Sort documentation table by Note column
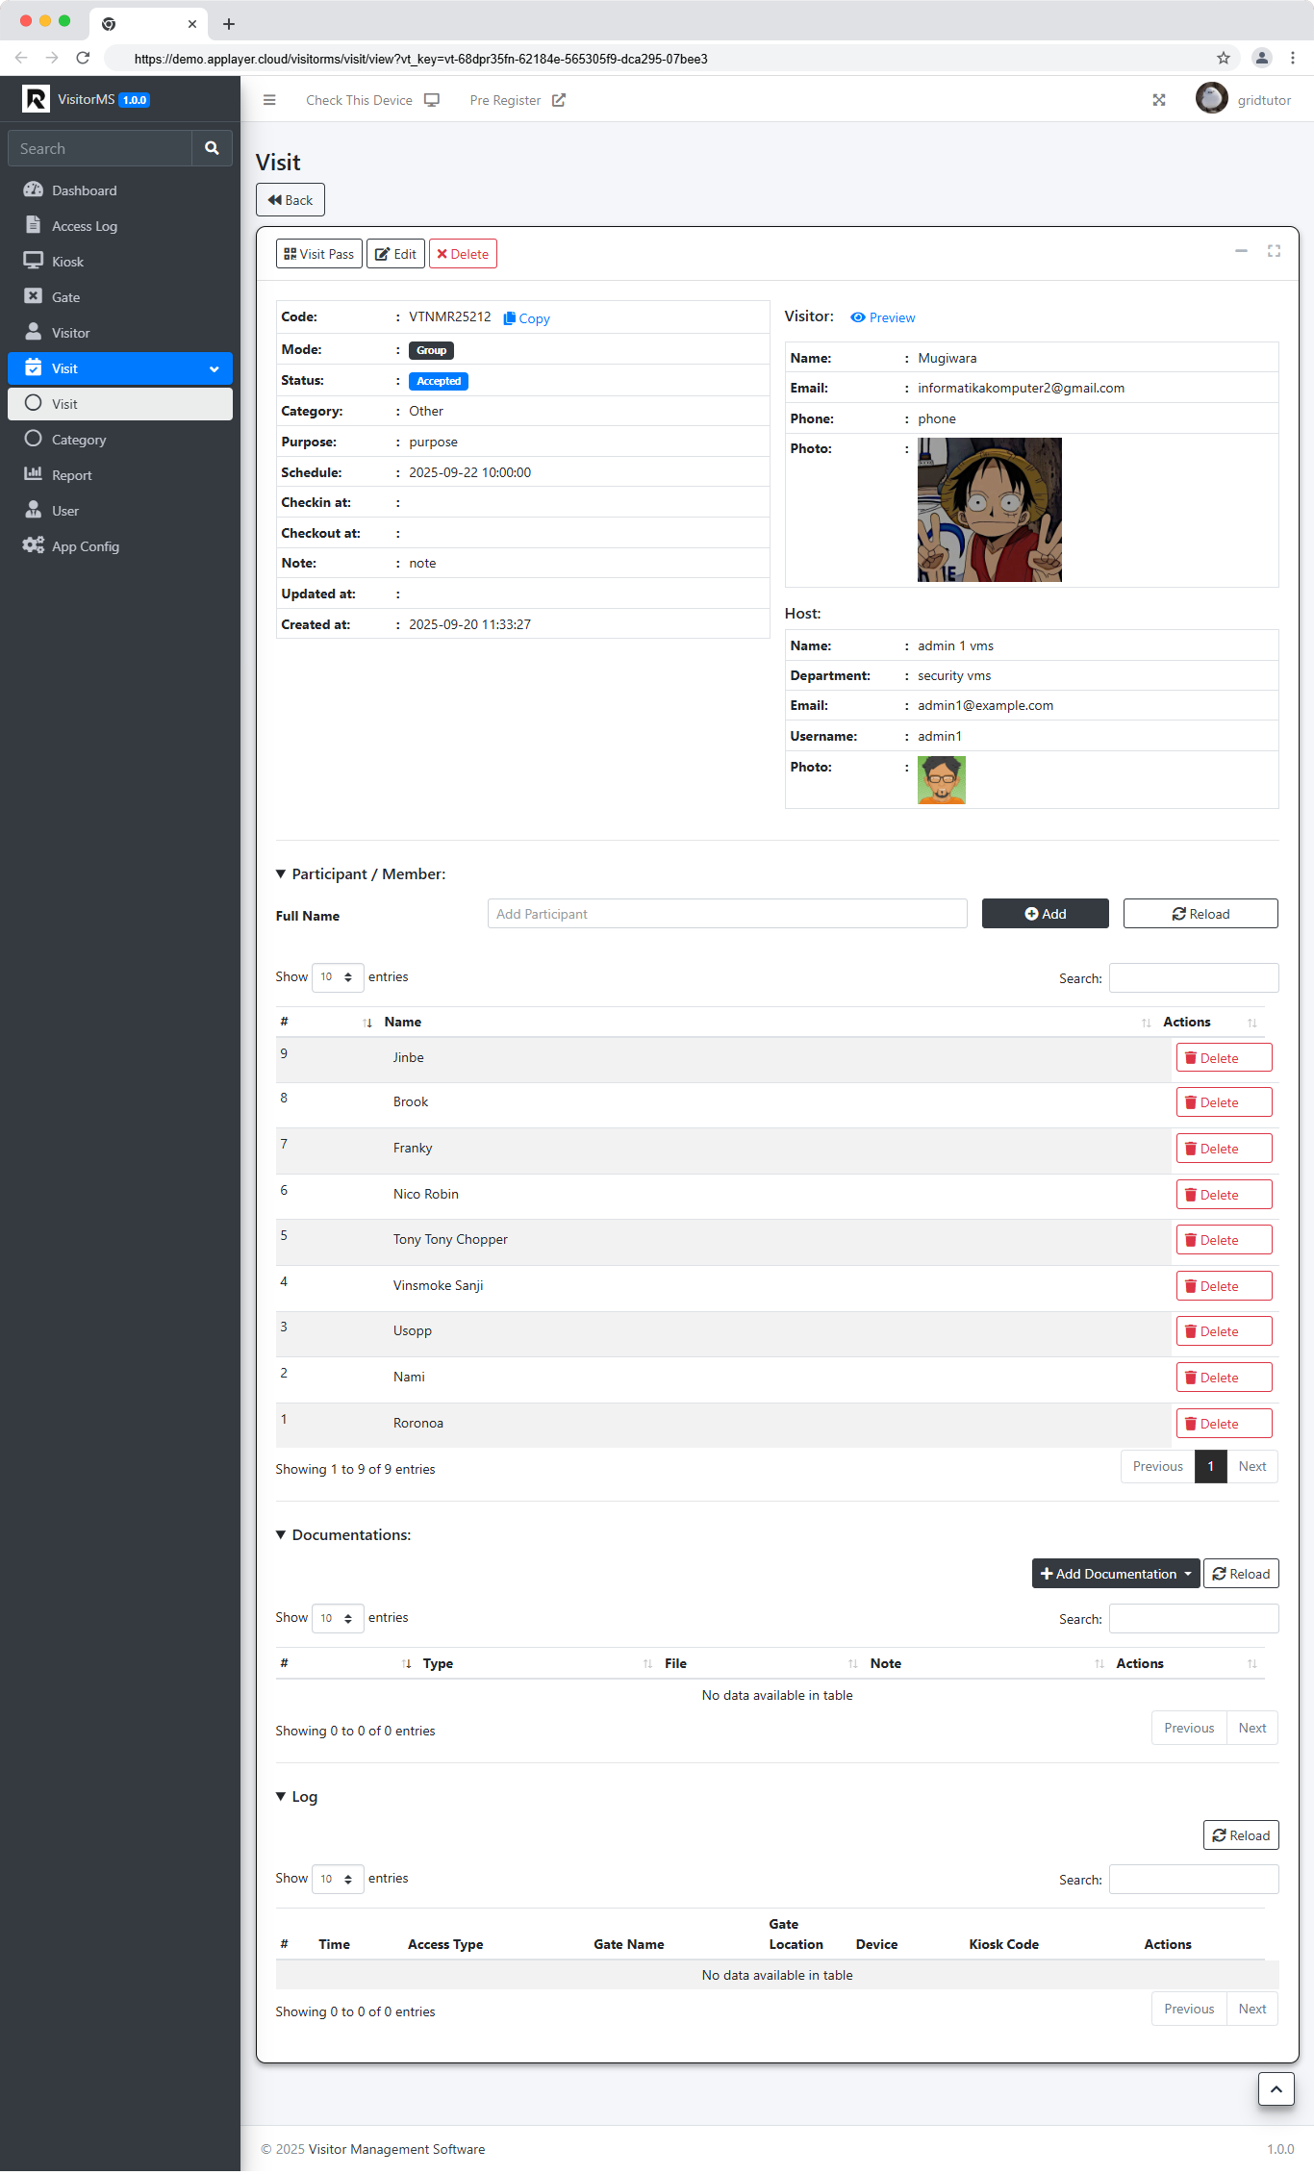This screenshot has width=1314, height=2175. [986, 1663]
